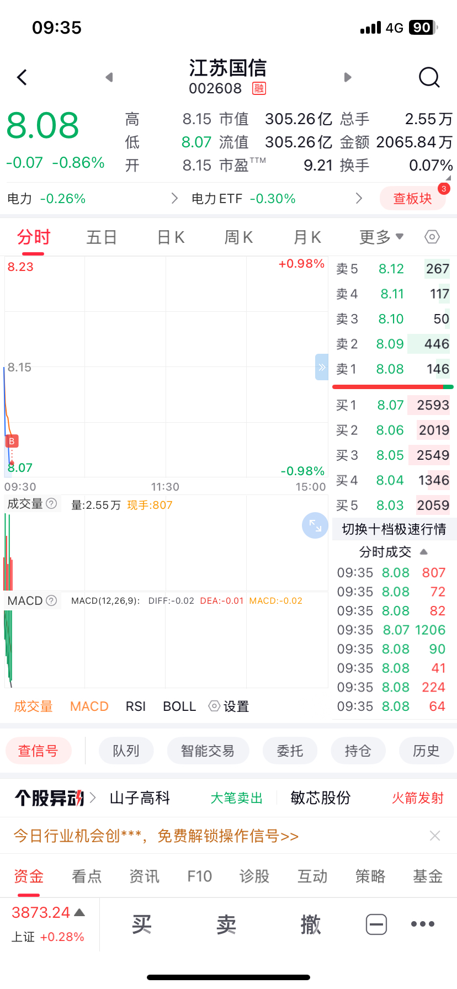457x989 pixels.
Task: Toggle 成交量 indicator
Action: (x=33, y=706)
